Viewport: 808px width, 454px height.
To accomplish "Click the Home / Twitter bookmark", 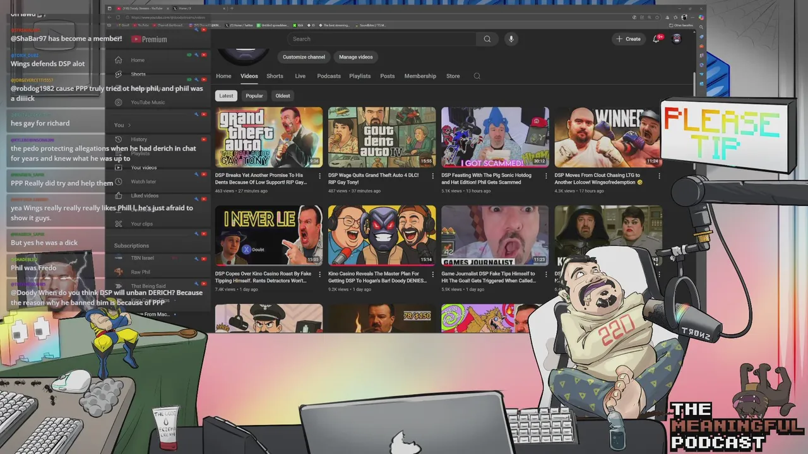I will pyautogui.click(x=239, y=25).
